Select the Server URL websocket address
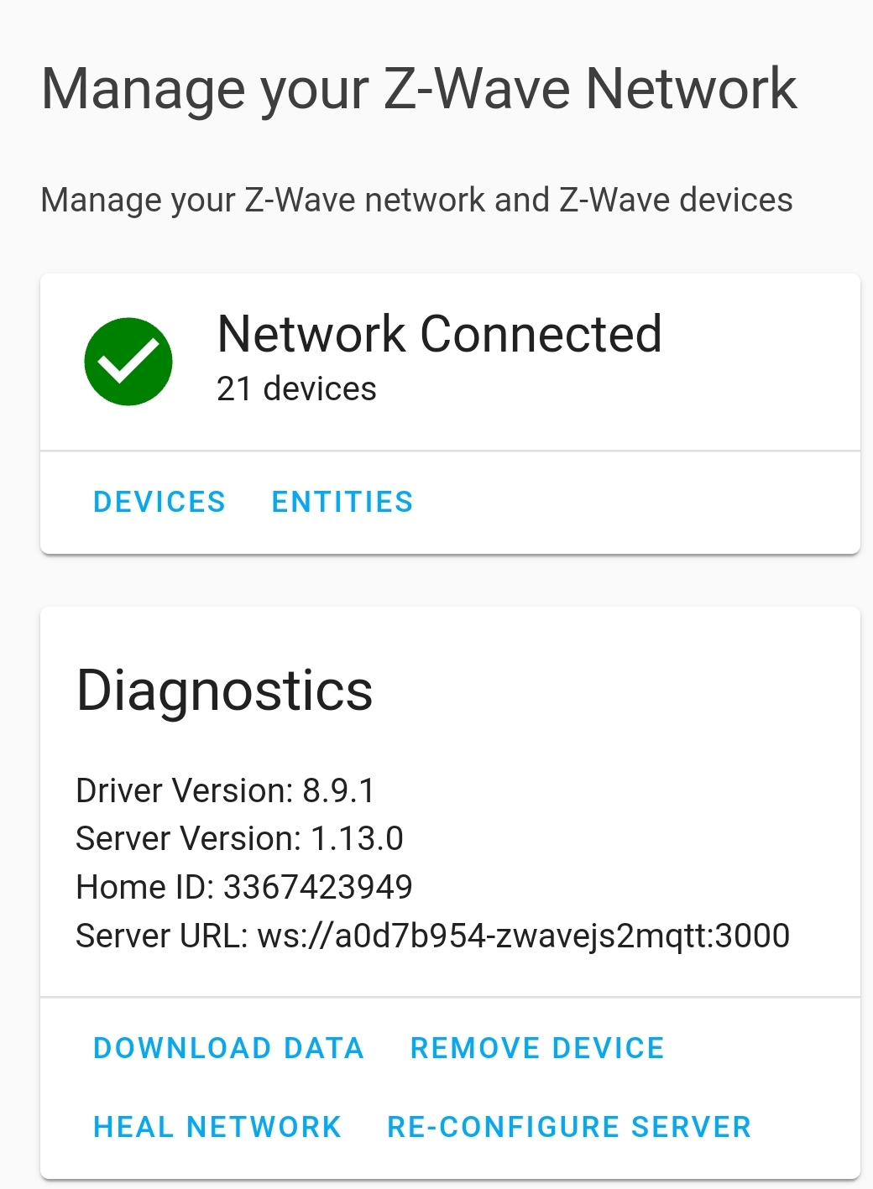Screen dimensions: 873x1189 (x=433, y=936)
